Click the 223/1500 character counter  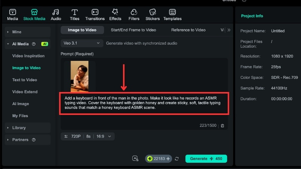pyautogui.click(x=208, y=125)
